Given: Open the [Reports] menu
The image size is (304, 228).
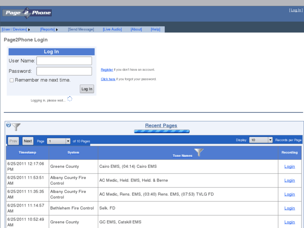Looking at the screenshot, I should [48, 29].
